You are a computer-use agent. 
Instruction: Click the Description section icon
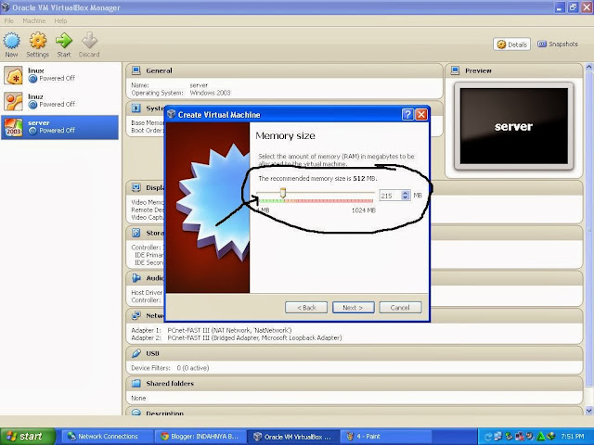coord(136,413)
